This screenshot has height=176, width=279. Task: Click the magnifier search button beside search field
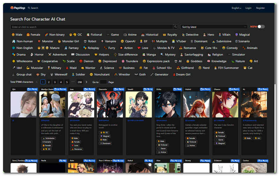coord(175,27)
